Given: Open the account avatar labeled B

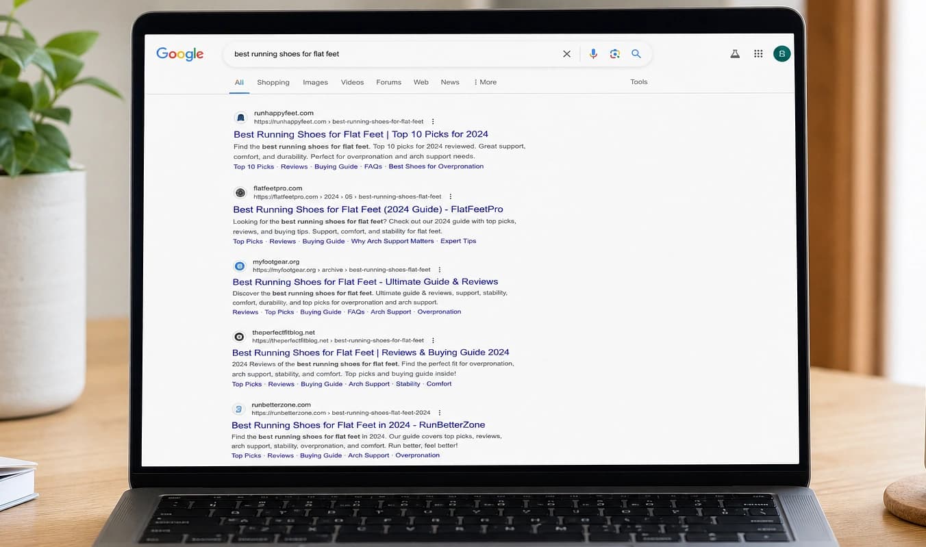Looking at the screenshot, I should [x=781, y=53].
